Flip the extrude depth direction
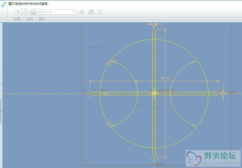 coord(82,12)
